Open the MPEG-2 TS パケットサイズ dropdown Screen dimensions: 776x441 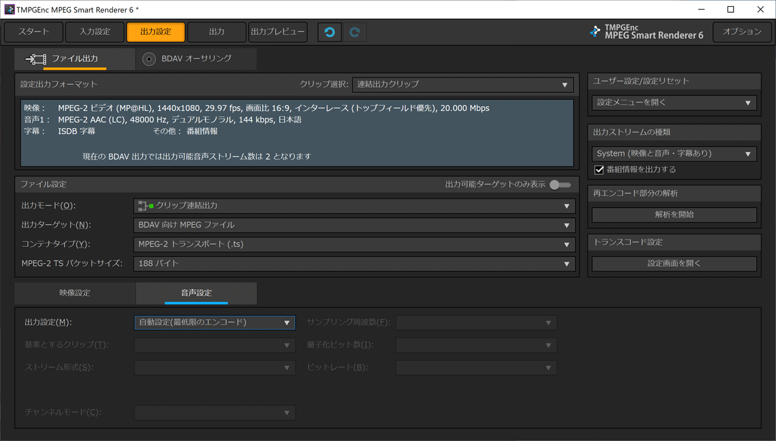pos(354,264)
